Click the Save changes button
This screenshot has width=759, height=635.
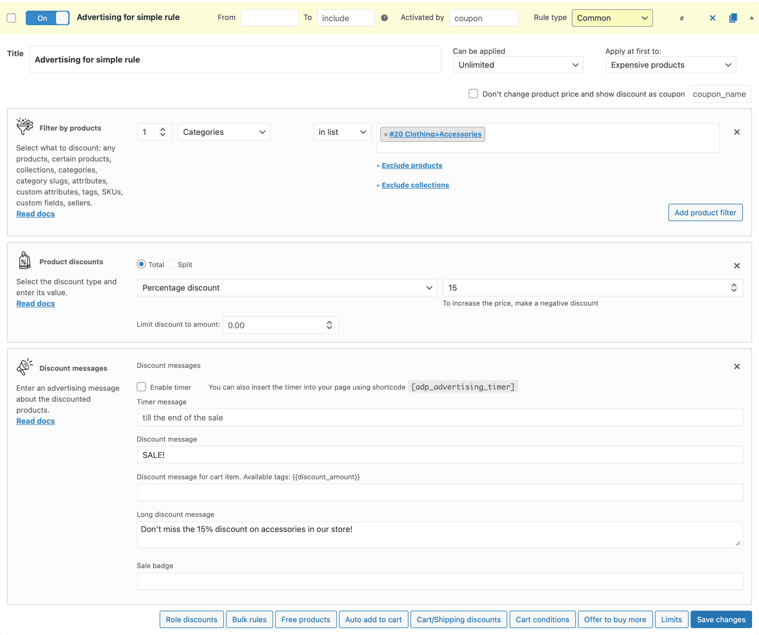(x=720, y=619)
